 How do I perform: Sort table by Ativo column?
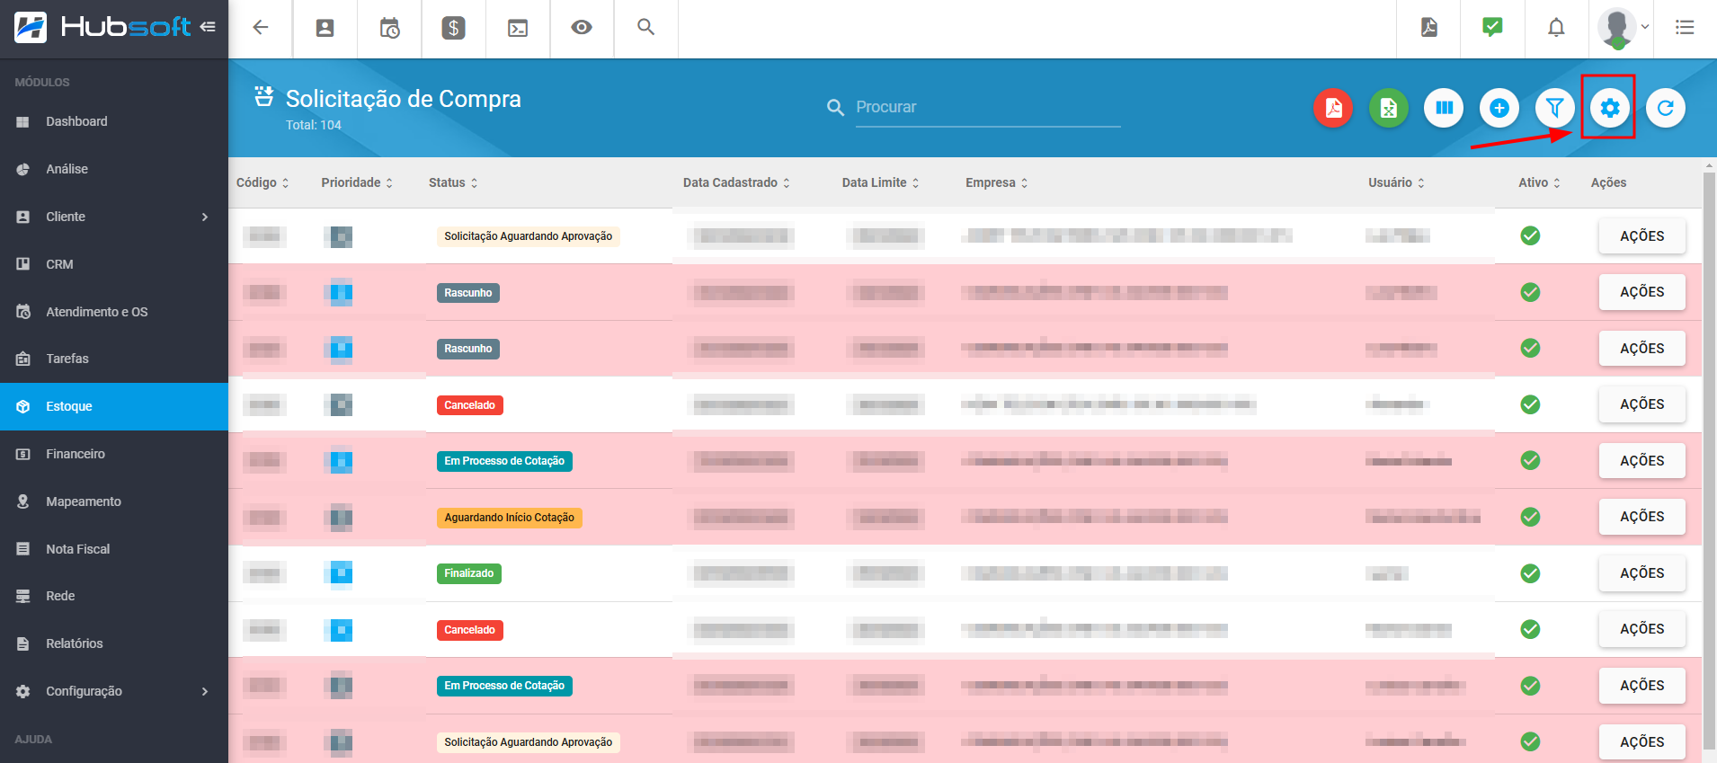[1539, 182]
